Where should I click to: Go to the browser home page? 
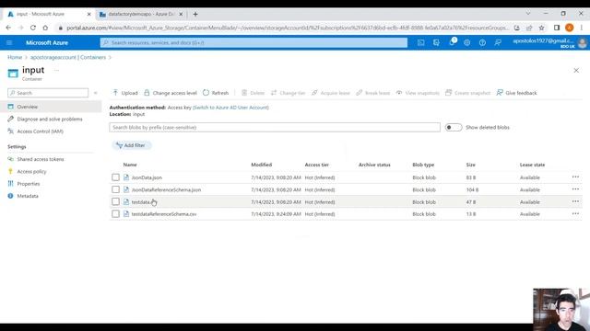[x=45, y=28]
